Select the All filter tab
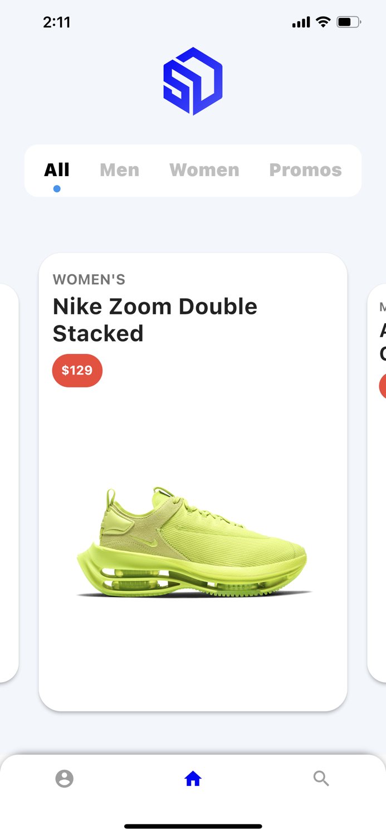The height and width of the screenshot is (836, 386). point(56,170)
